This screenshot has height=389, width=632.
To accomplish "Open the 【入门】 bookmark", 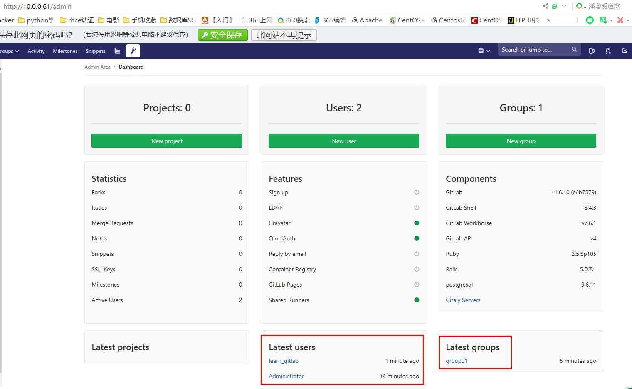I will point(217,20).
